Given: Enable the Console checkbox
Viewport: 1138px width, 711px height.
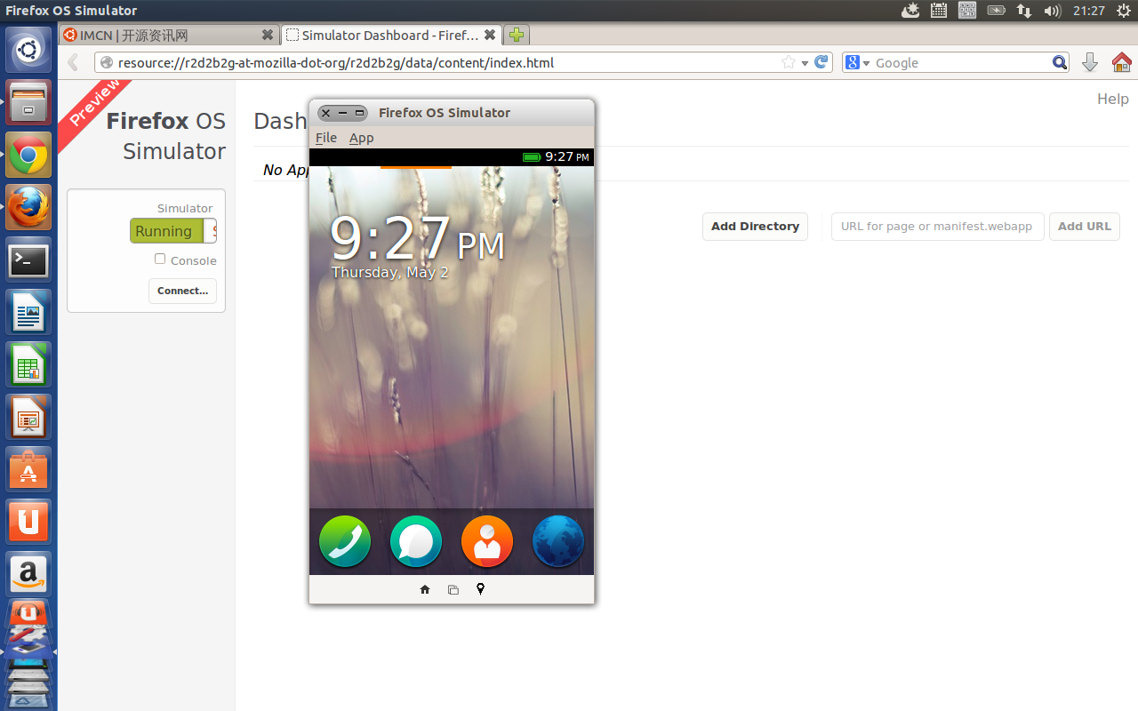Looking at the screenshot, I should [160, 259].
